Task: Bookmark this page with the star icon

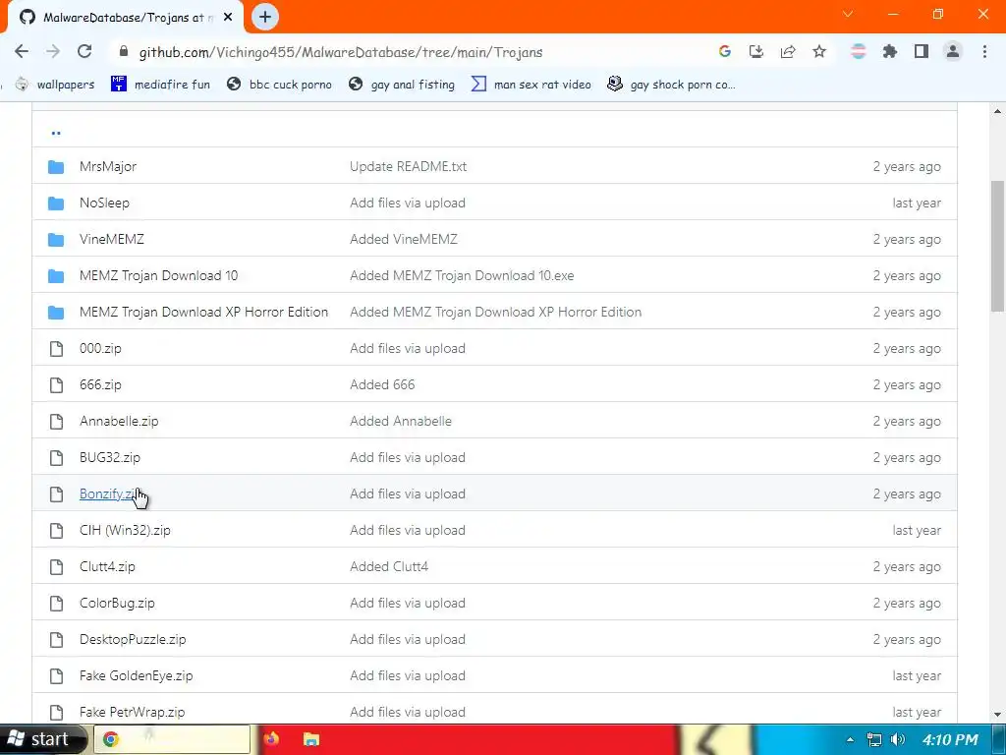Action: 819,51
